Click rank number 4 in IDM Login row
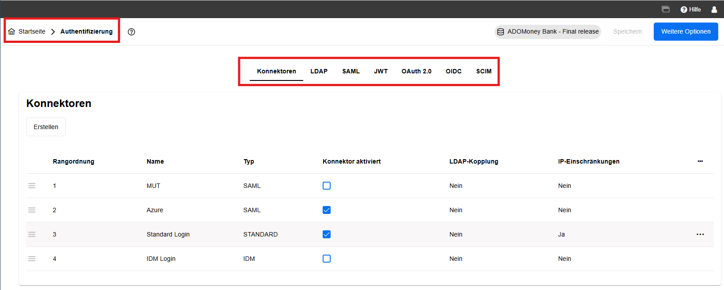This screenshot has width=724, height=290. pos(54,259)
